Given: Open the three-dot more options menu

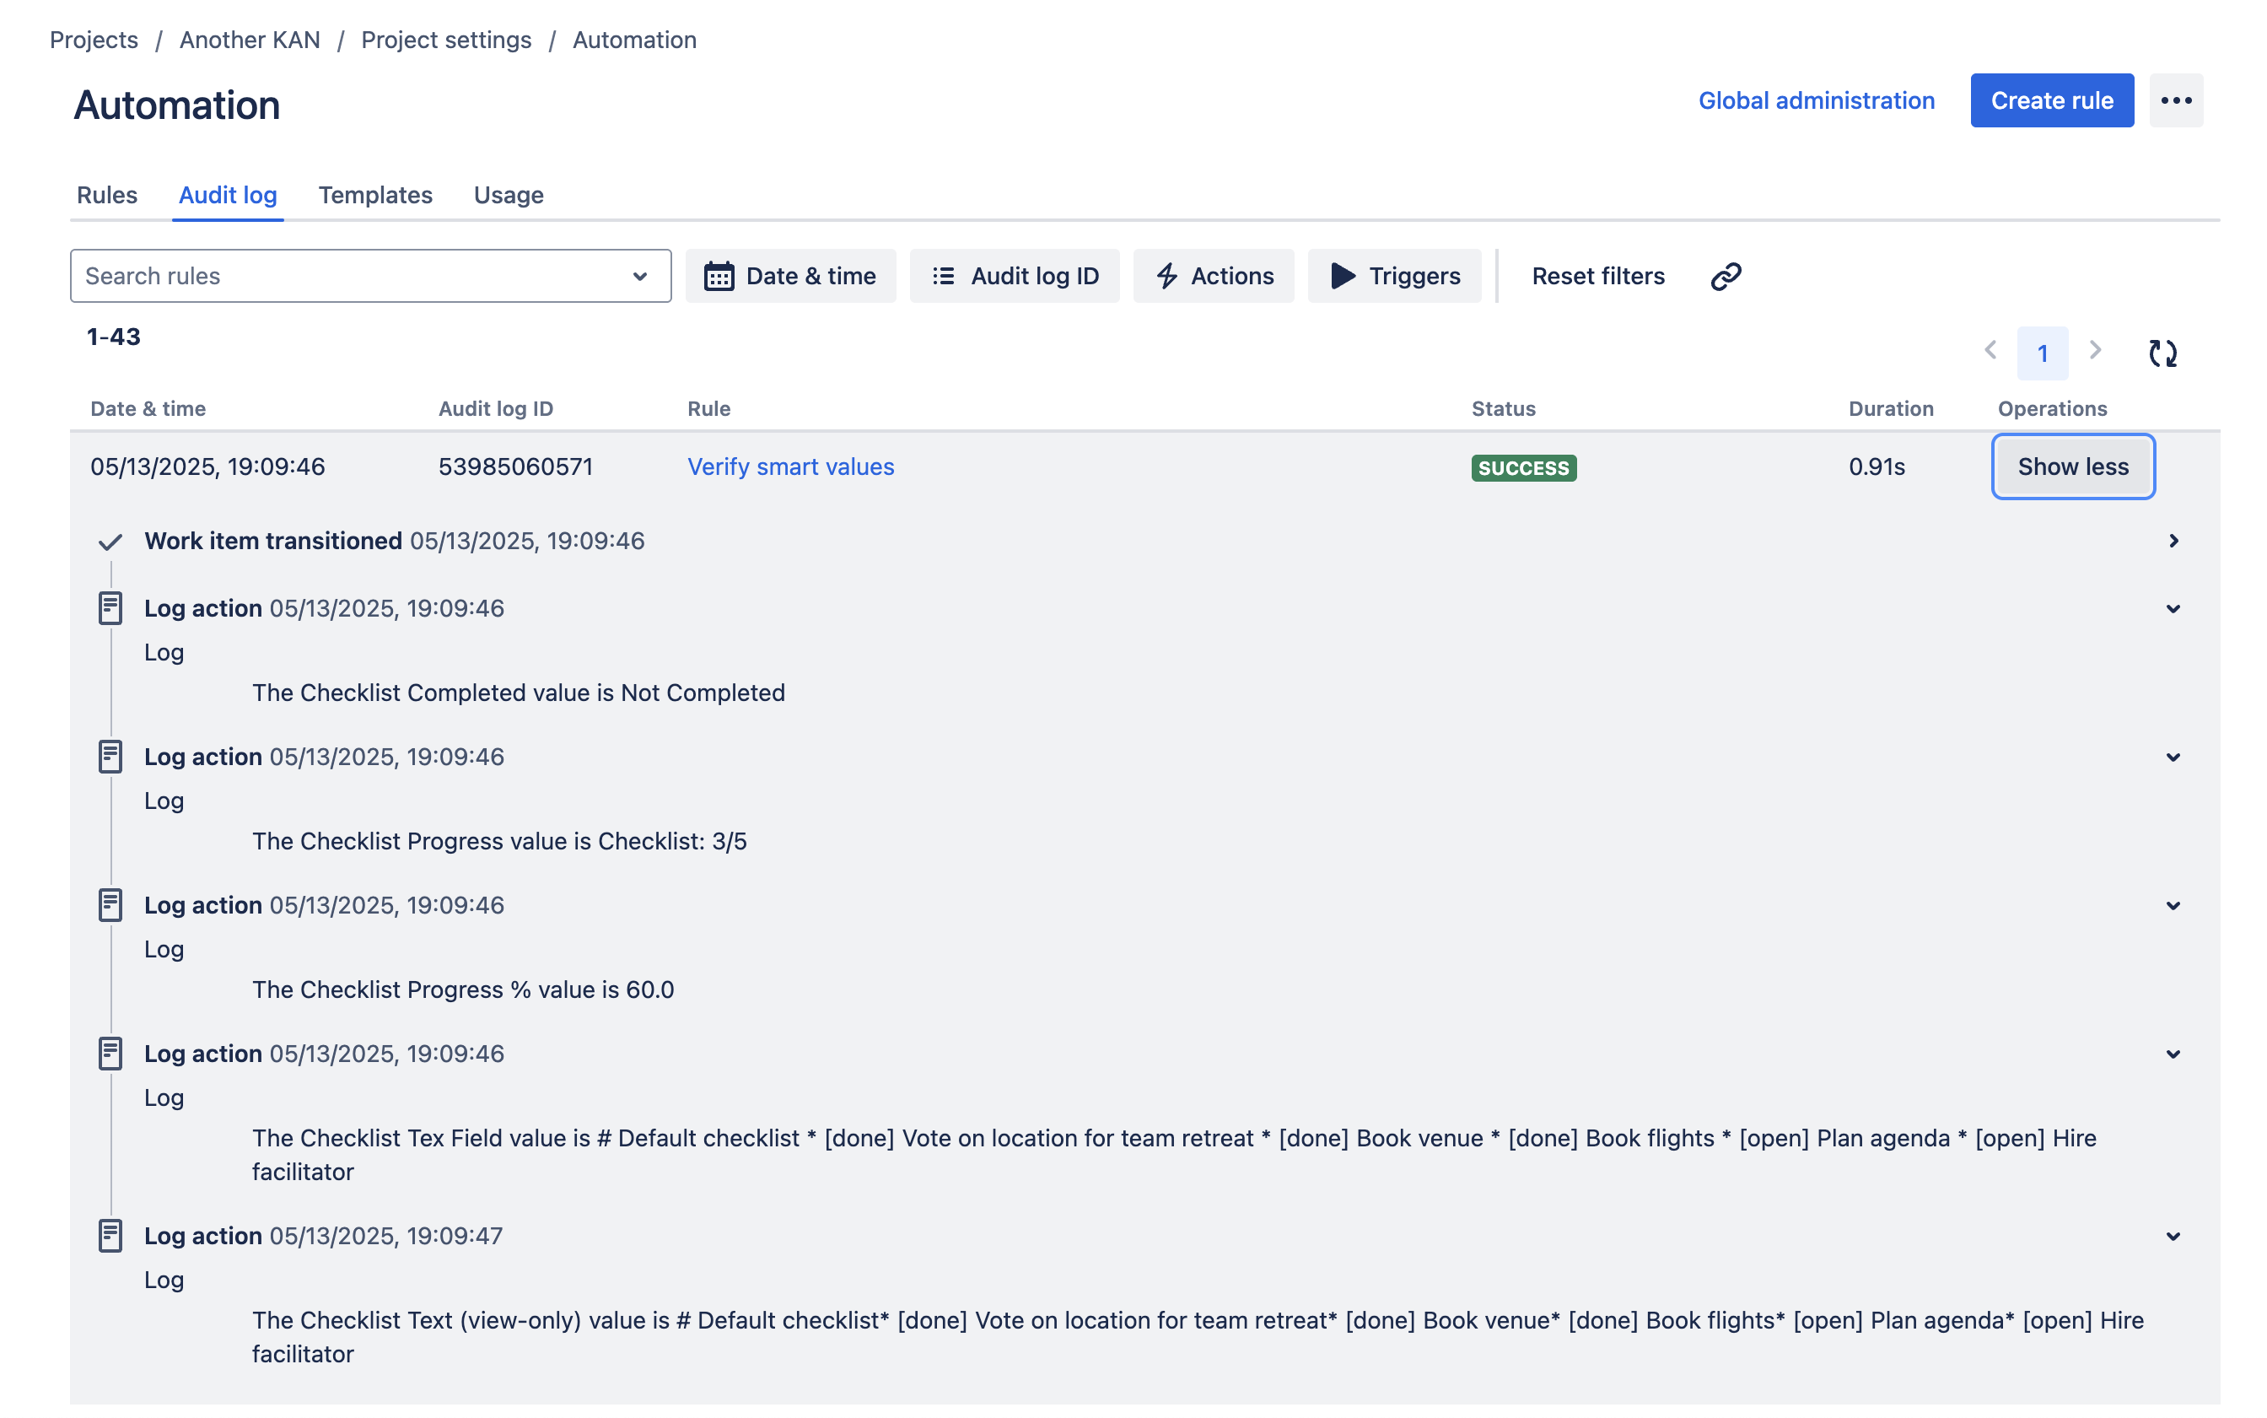Looking at the screenshot, I should click(2175, 100).
